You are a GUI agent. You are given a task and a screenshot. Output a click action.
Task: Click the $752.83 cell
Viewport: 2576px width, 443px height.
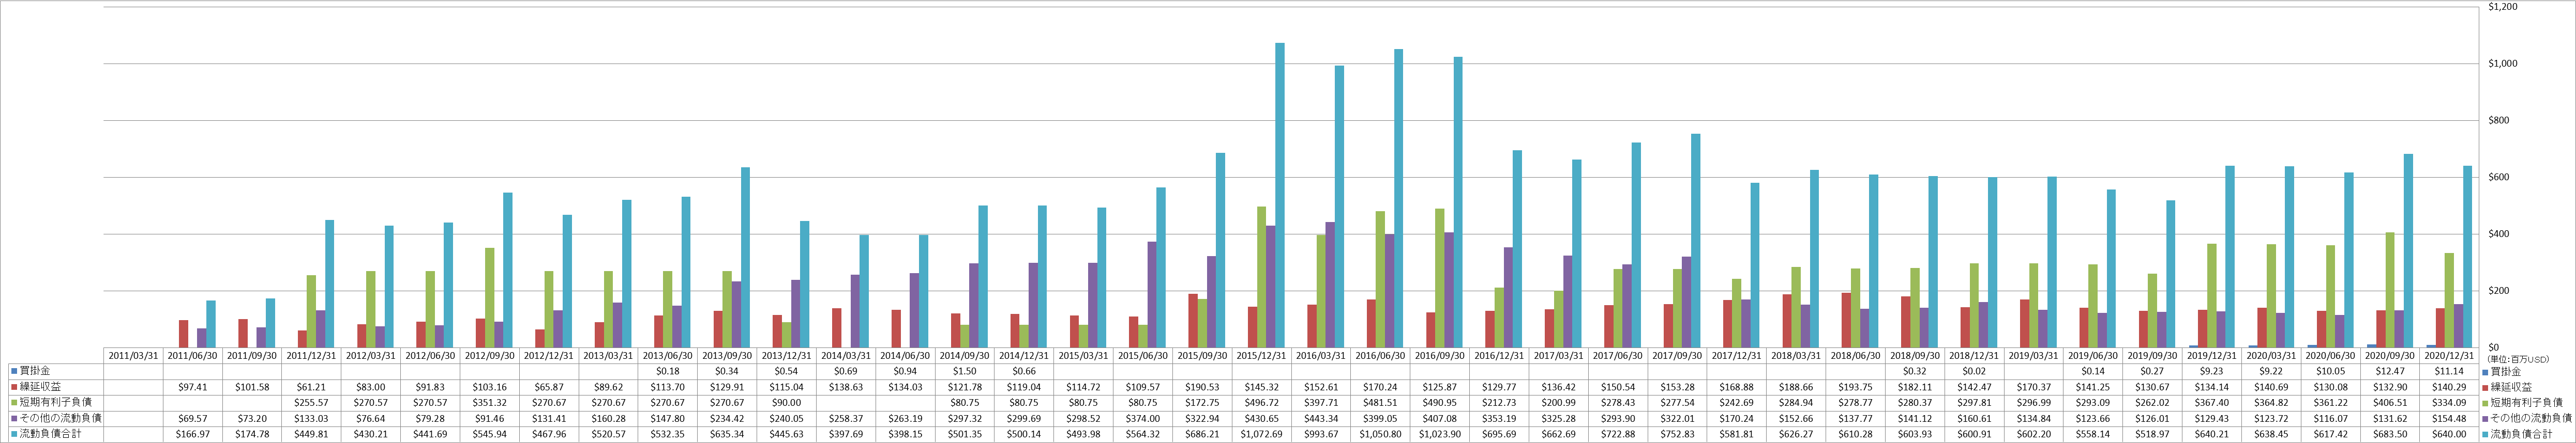point(1678,434)
